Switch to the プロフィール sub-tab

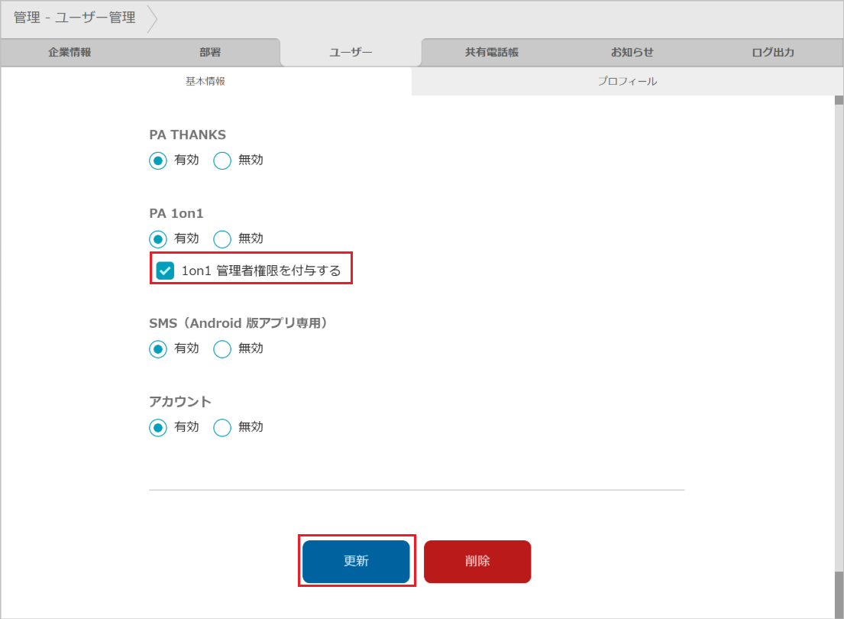coord(627,81)
